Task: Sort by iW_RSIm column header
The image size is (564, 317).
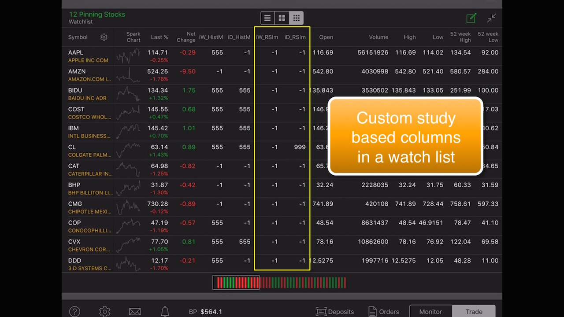Action: click(x=267, y=37)
